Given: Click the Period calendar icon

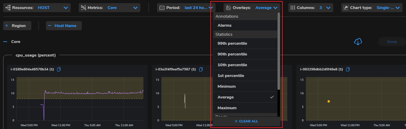Looking at the screenshot, I should (162, 8).
